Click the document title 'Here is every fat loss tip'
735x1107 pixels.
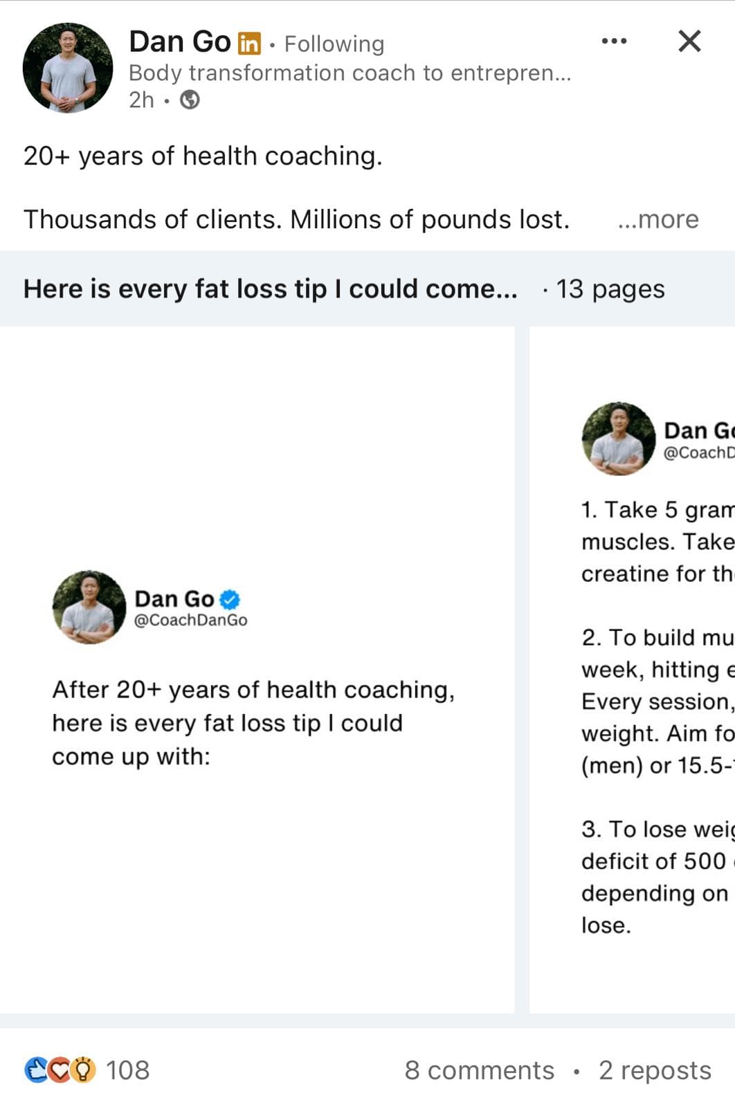[x=270, y=289]
